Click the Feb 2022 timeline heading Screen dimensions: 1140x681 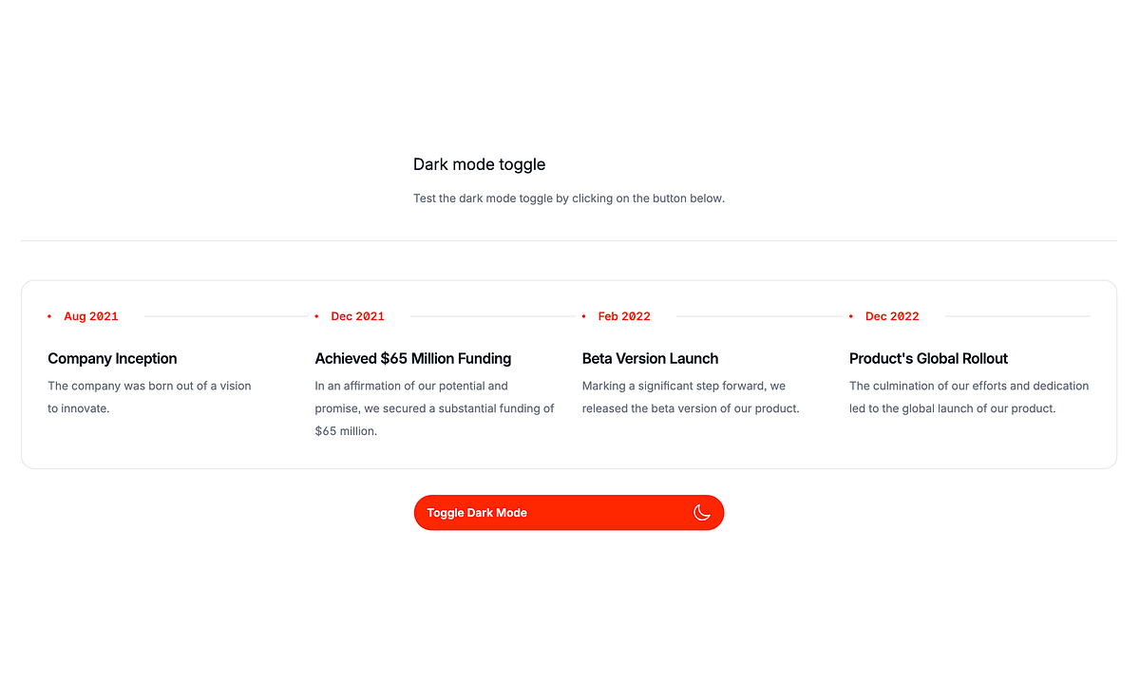pyautogui.click(x=624, y=316)
